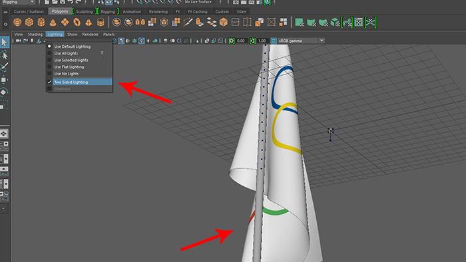Toggle the exposure button beside 0.00 field

pos(232,41)
